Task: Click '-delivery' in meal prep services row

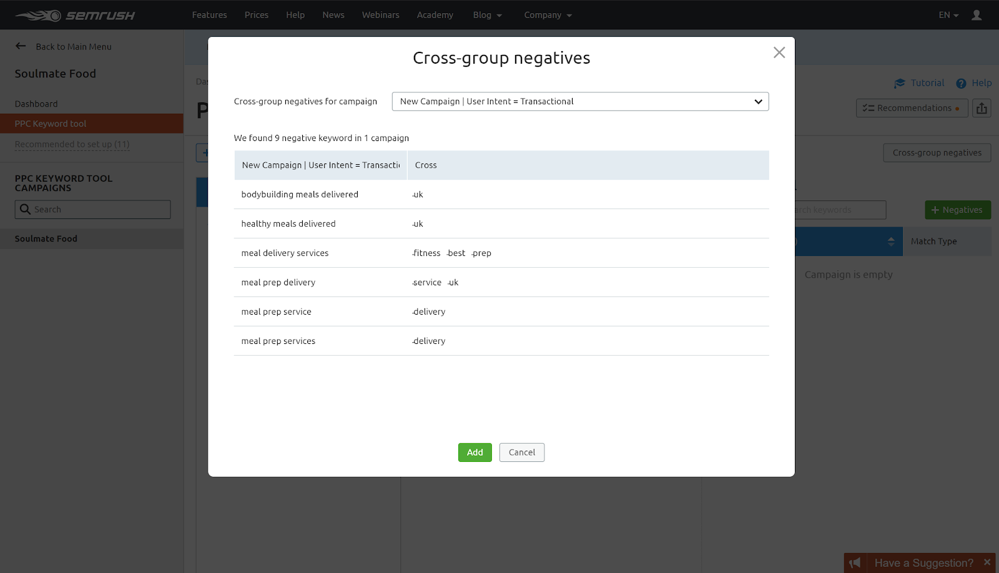Action: (x=429, y=341)
